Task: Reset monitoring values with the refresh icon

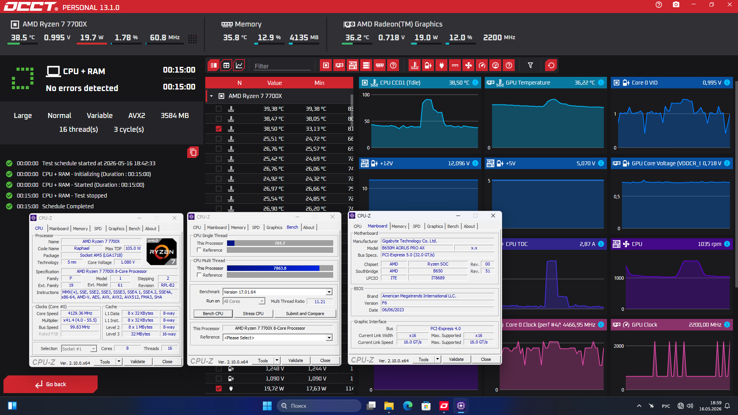Action: [x=551, y=65]
